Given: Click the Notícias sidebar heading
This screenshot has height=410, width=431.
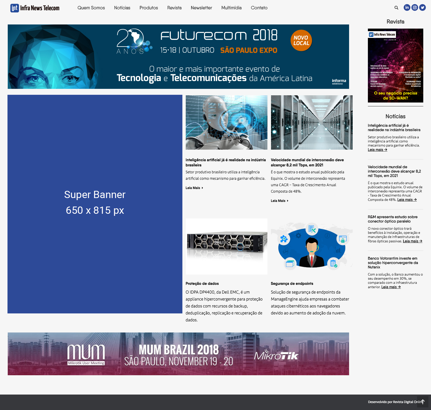Looking at the screenshot, I should tap(395, 116).
